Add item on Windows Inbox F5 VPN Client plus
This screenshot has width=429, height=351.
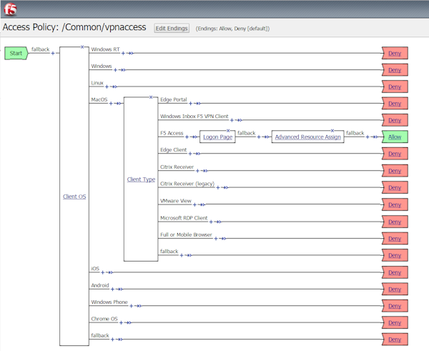232,120
